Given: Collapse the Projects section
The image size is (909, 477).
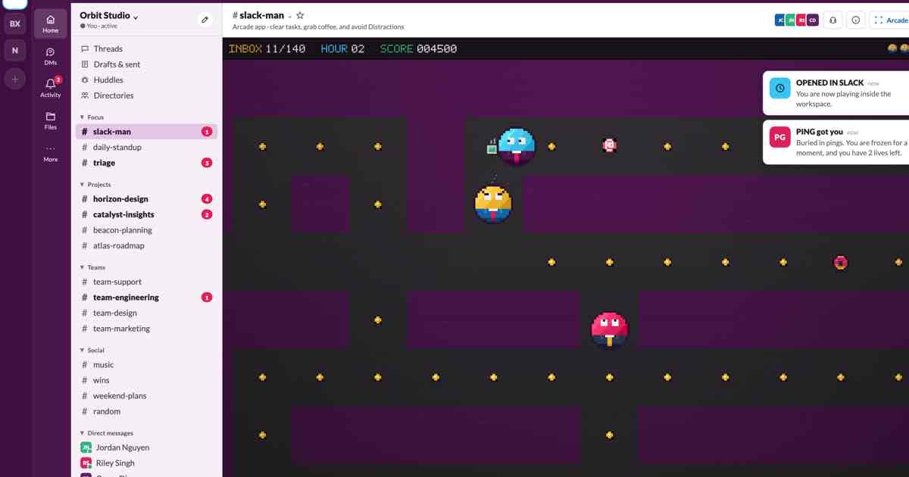Looking at the screenshot, I should pyautogui.click(x=95, y=185).
